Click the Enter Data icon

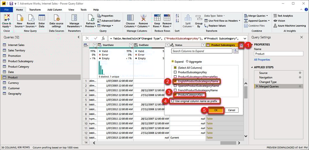click(x=42, y=18)
